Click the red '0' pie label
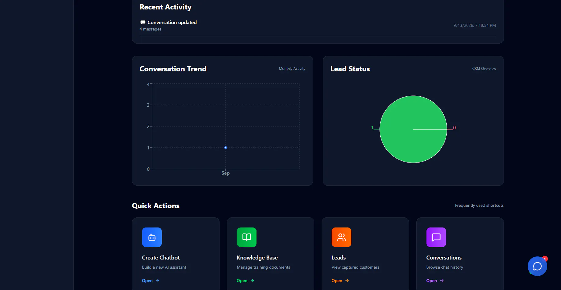 454,128
